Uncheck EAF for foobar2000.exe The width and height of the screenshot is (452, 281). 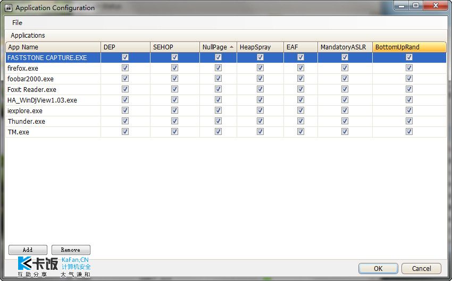tap(300, 78)
